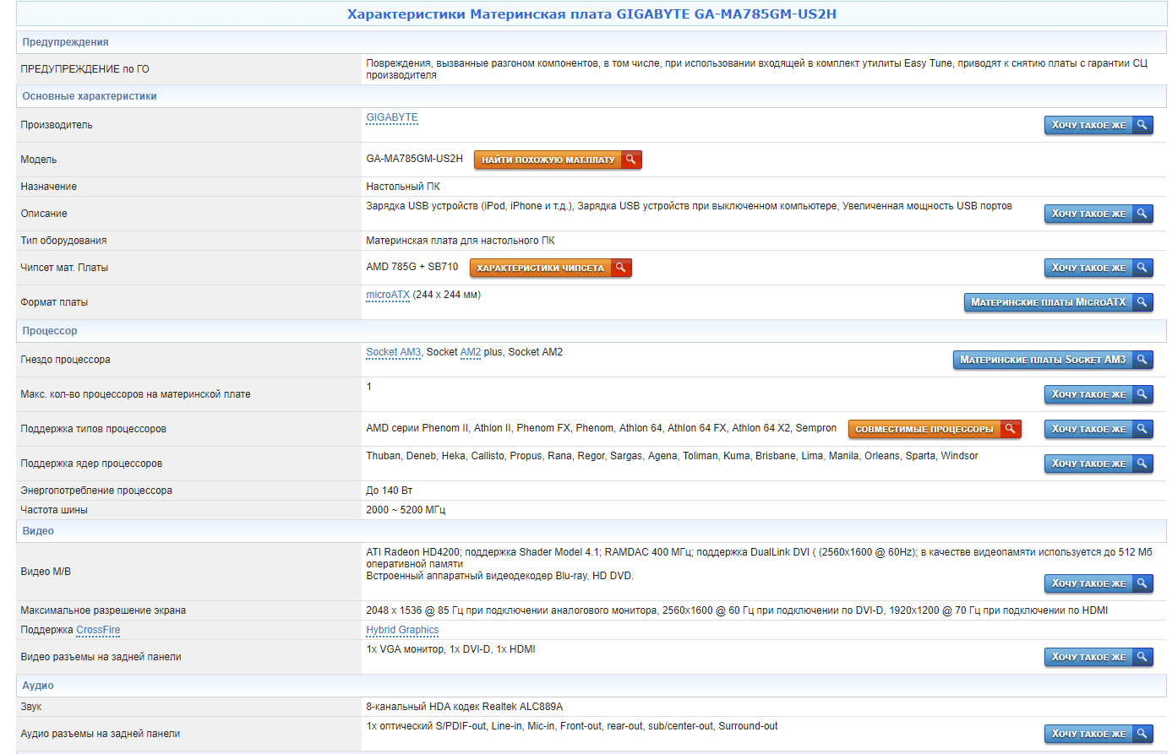The width and height of the screenshot is (1172, 754).
Task: Click magnifier icon in Видео разъемы row
Action: tap(1142, 657)
